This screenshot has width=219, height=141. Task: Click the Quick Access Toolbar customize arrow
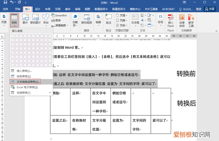26,2
